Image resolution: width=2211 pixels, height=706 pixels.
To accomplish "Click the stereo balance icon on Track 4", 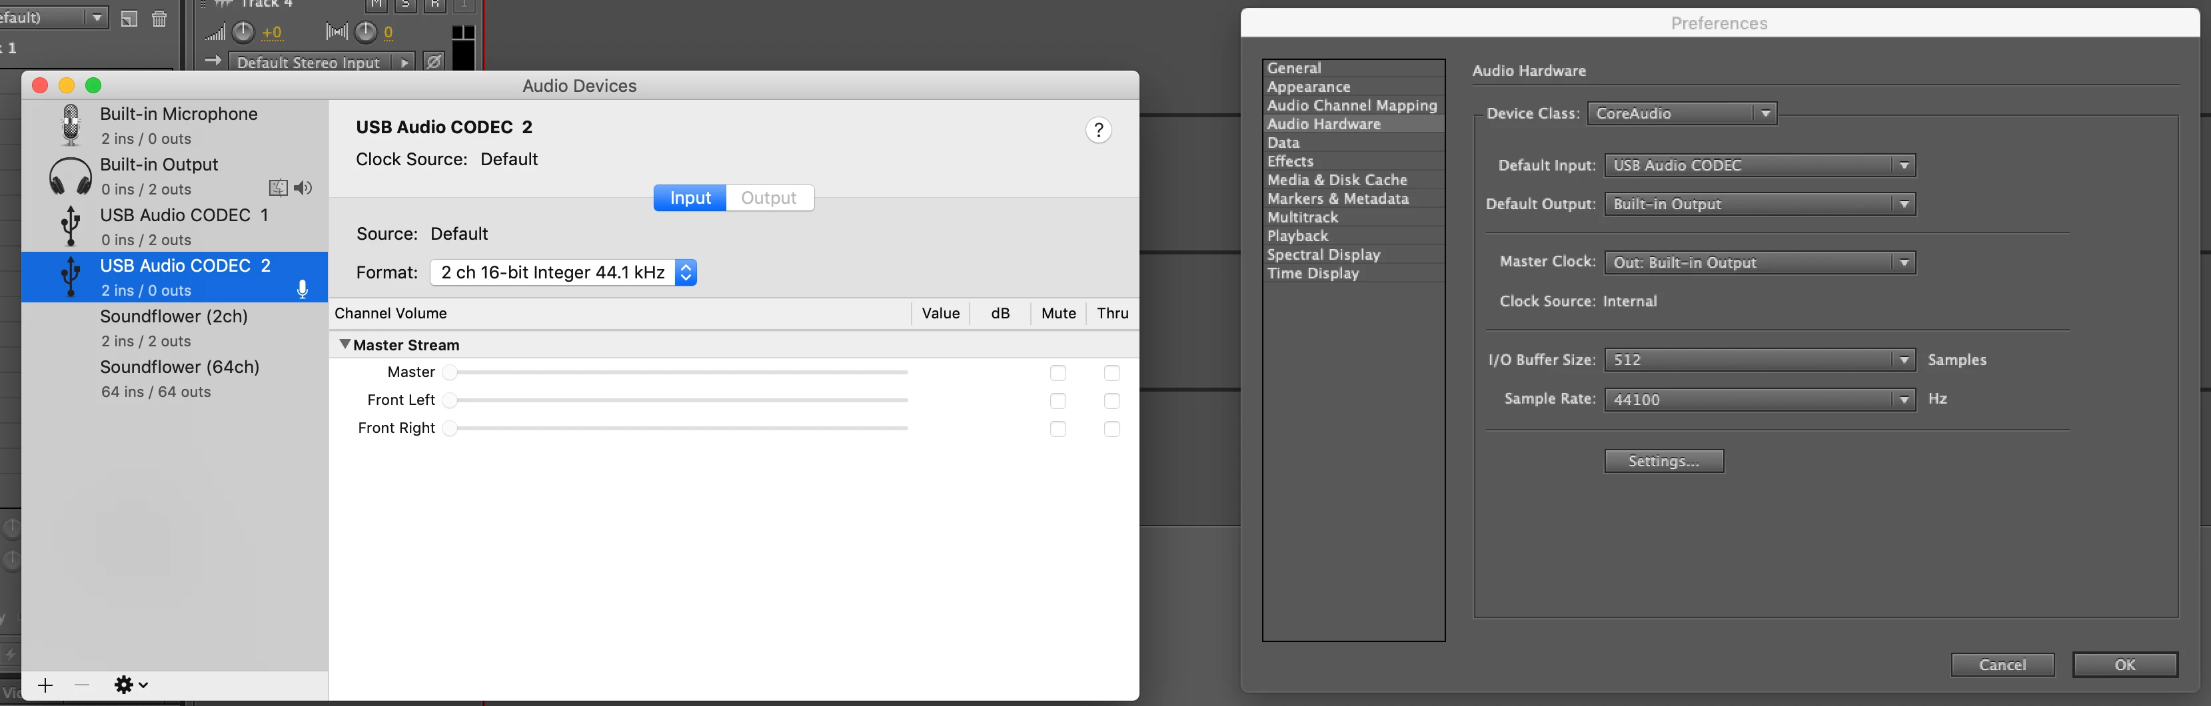I will point(337,33).
